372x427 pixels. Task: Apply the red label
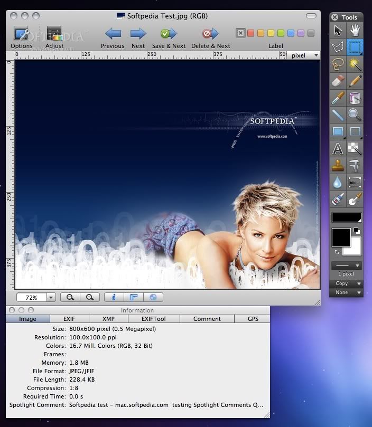click(250, 33)
